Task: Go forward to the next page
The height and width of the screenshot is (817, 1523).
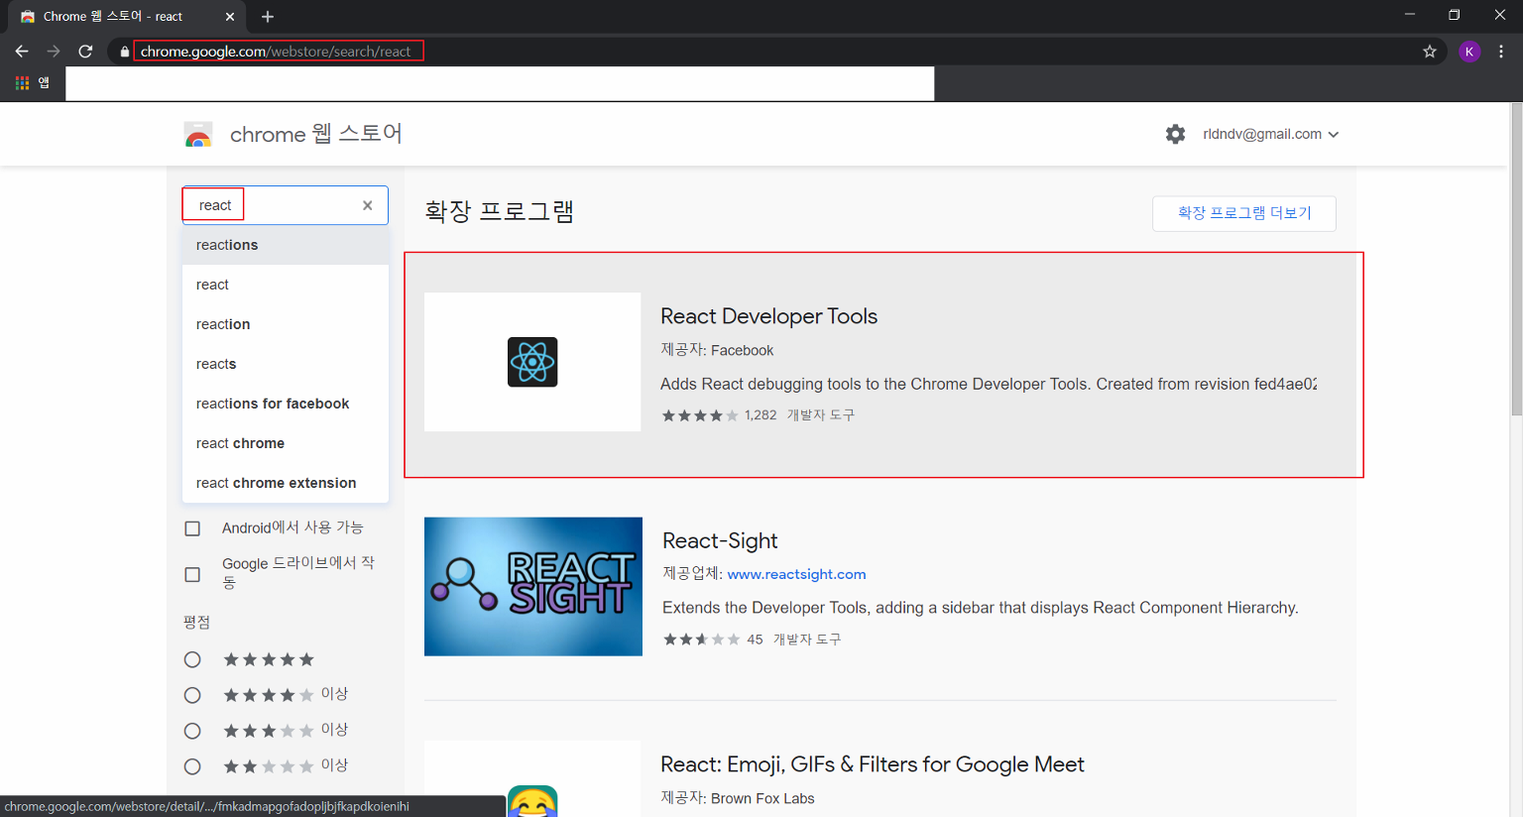Action: 54,52
